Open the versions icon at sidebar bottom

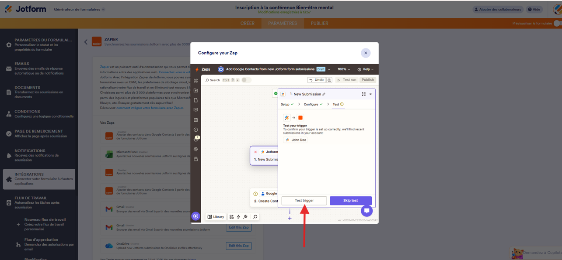[195, 159]
